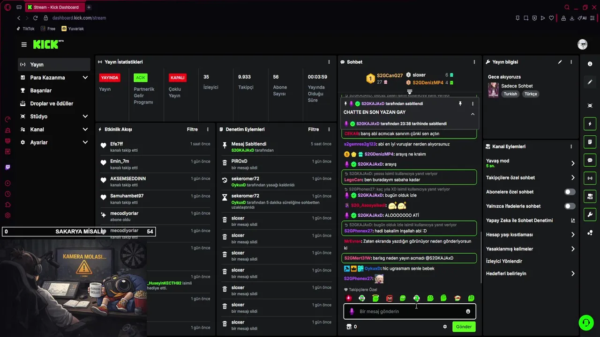Viewport: 600px width, 337px height.
Task: Open AI chat moderation external link icon
Action: pyautogui.click(x=573, y=220)
